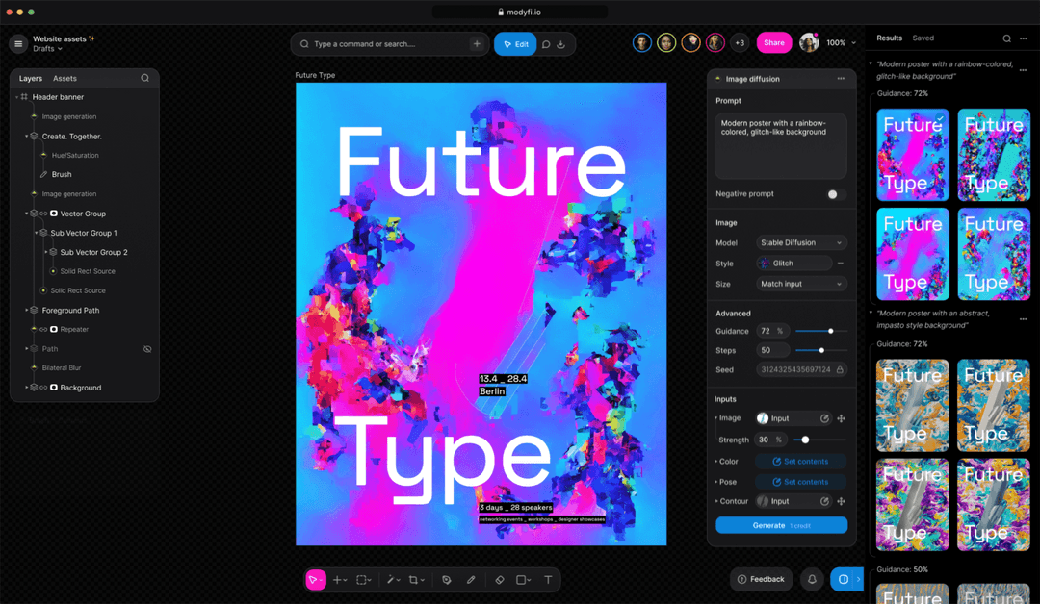
Task: Click the Generate button
Action: tap(781, 525)
